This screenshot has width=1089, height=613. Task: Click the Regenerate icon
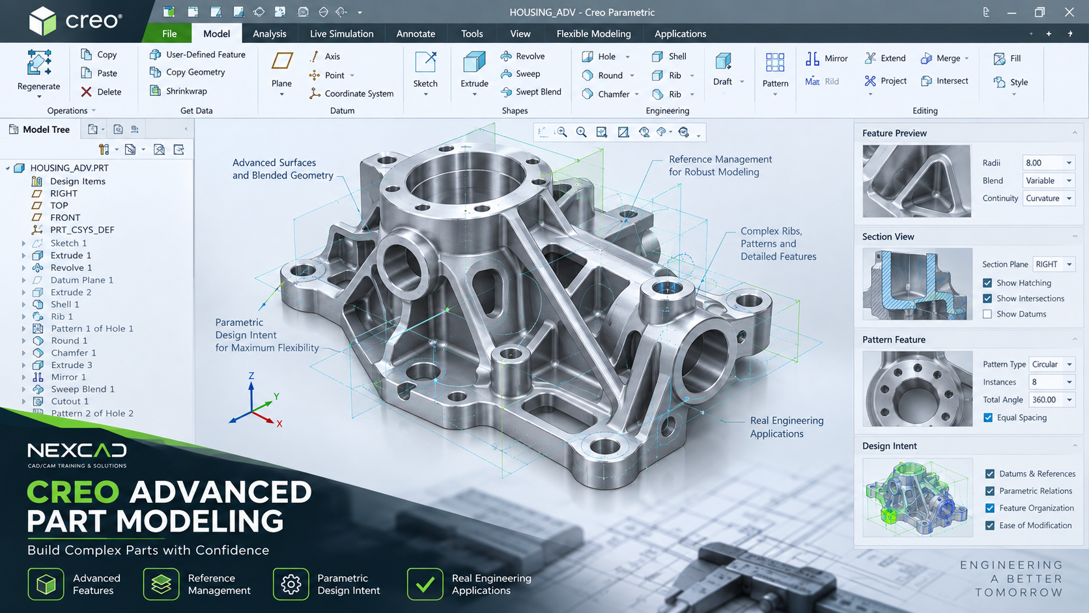pos(39,63)
